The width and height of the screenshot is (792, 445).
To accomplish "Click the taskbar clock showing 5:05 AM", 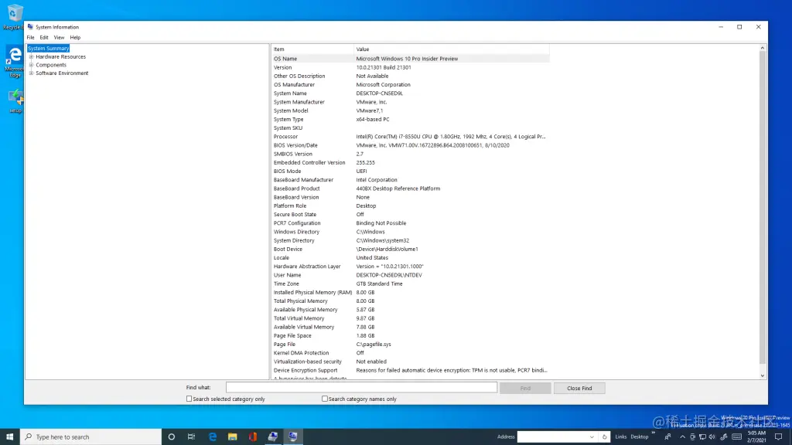I will pyautogui.click(x=756, y=437).
